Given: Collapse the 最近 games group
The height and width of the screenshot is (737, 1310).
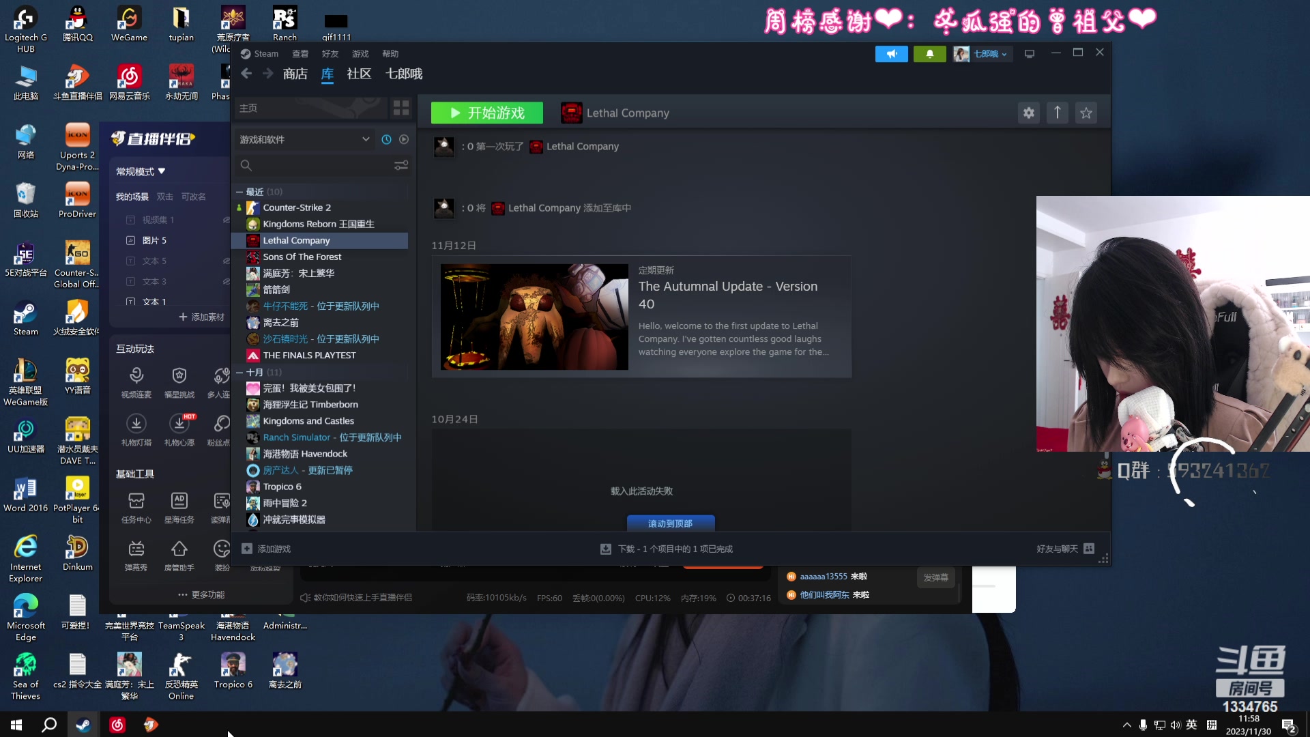Looking at the screenshot, I should (239, 192).
